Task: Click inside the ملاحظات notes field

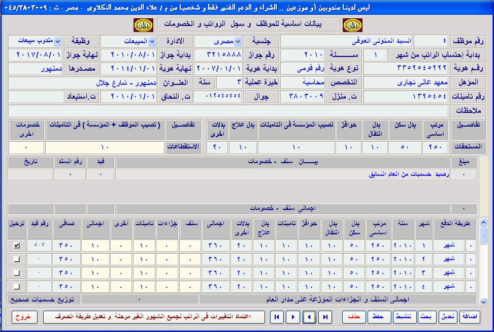Action: [x=228, y=111]
